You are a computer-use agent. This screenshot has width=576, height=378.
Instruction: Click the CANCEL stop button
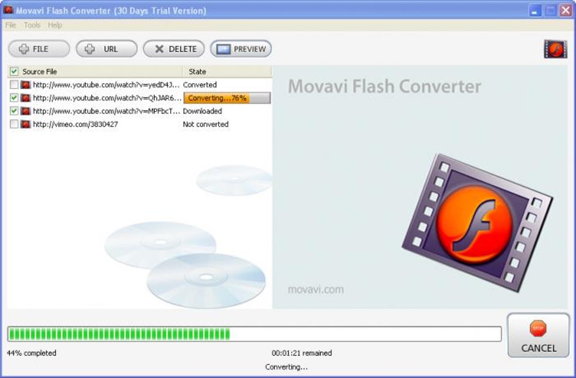point(538,336)
